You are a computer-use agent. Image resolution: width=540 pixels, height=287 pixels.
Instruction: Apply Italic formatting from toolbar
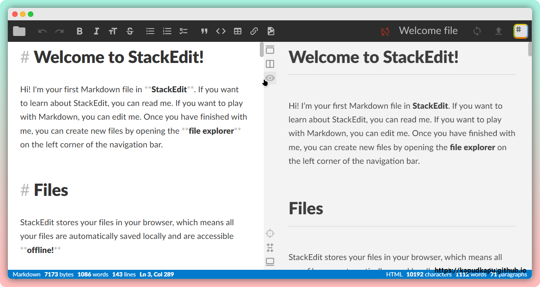96,31
